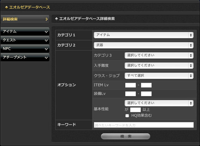Open the アイテム sidebar menu
Screen dimensions: 200x146
point(25,32)
